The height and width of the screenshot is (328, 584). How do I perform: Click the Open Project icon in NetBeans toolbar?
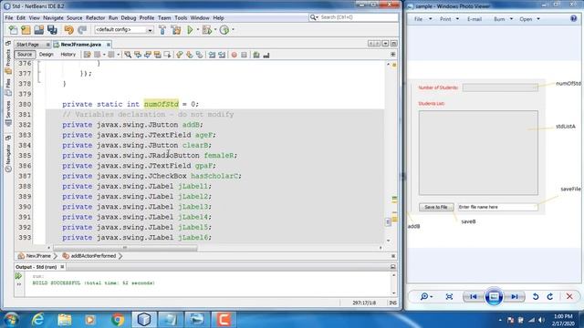39,30
